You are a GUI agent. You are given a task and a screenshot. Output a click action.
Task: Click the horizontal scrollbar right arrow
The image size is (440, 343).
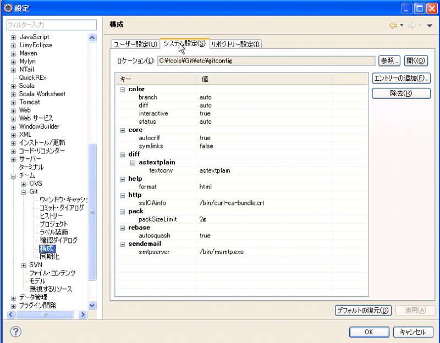click(x=82, y=315)
